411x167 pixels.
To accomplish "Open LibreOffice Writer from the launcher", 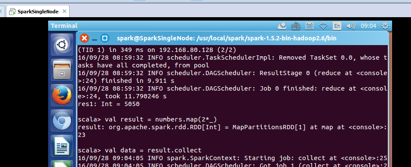I will pyautogui.click(x=62, y=146).
